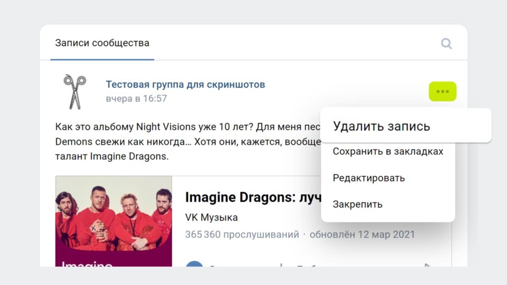507x285 pixels.
Task: Pin the post with "Закрепить"
Action: (x=358, y=204)
